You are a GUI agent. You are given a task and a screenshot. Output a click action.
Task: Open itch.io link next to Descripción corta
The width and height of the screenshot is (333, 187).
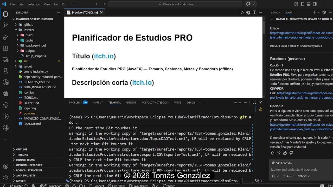[x=142, y=83]
